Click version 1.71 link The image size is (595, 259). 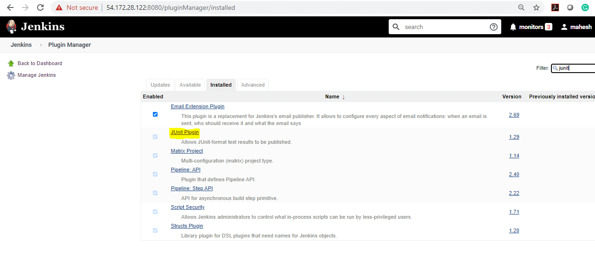point(514,212)
